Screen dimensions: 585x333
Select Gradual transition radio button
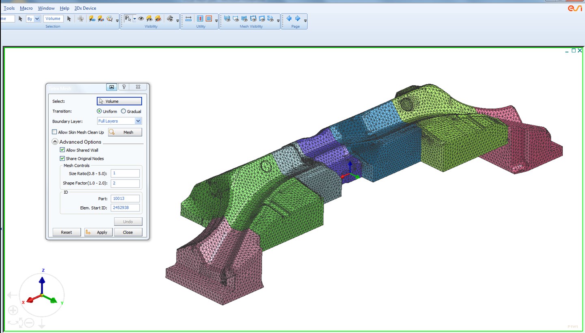click(x=123, y=111)
